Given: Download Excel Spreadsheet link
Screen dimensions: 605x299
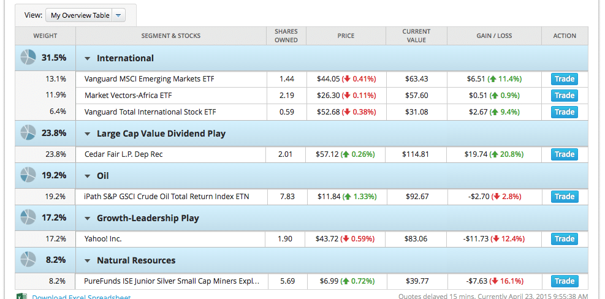Looking at the screenshot, I should (x=82, y=297).
